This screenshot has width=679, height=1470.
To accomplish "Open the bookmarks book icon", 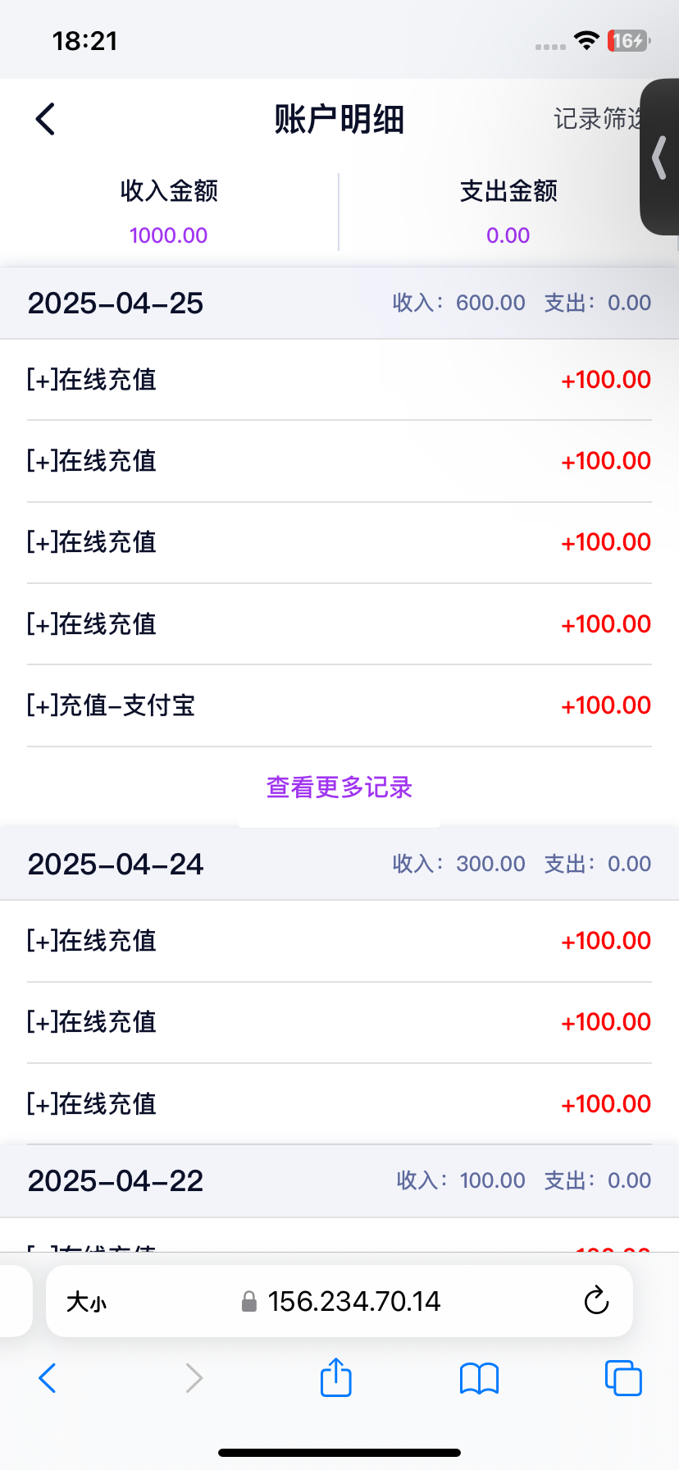I will click(479, 1378).
